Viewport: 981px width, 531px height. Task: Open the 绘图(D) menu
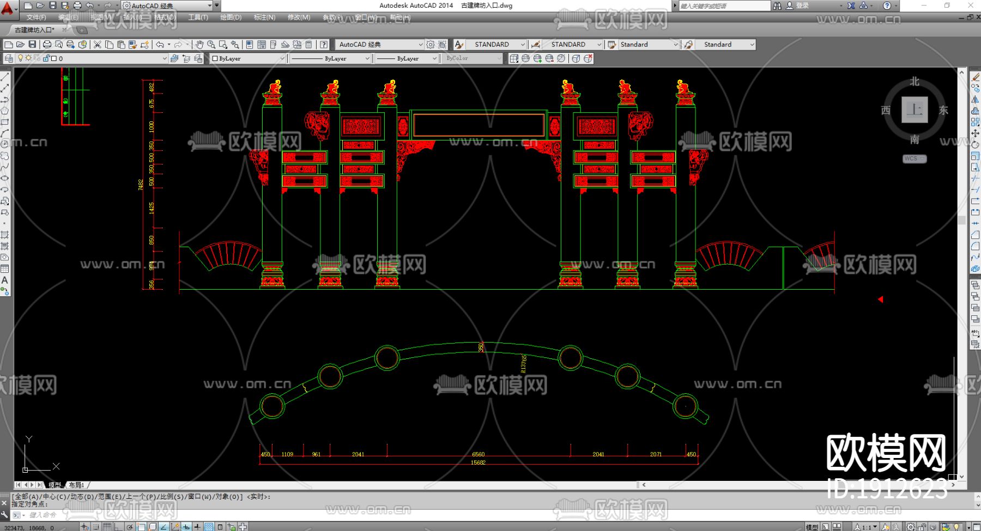[231, 17]
